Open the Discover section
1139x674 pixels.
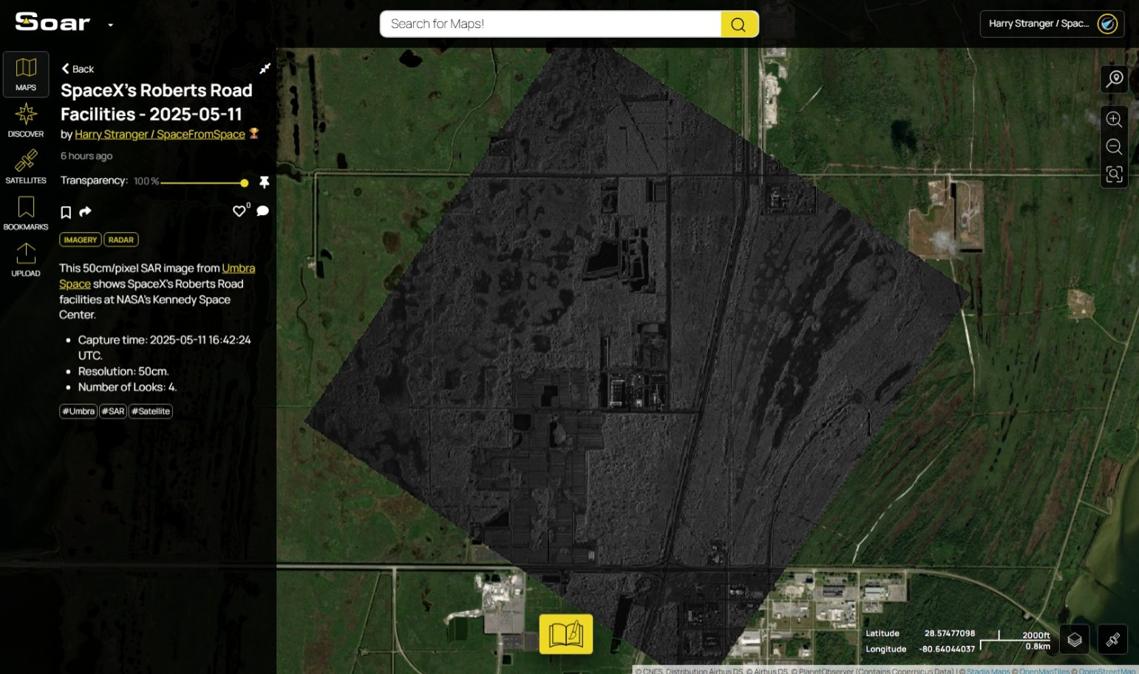(x=26, y=120)
